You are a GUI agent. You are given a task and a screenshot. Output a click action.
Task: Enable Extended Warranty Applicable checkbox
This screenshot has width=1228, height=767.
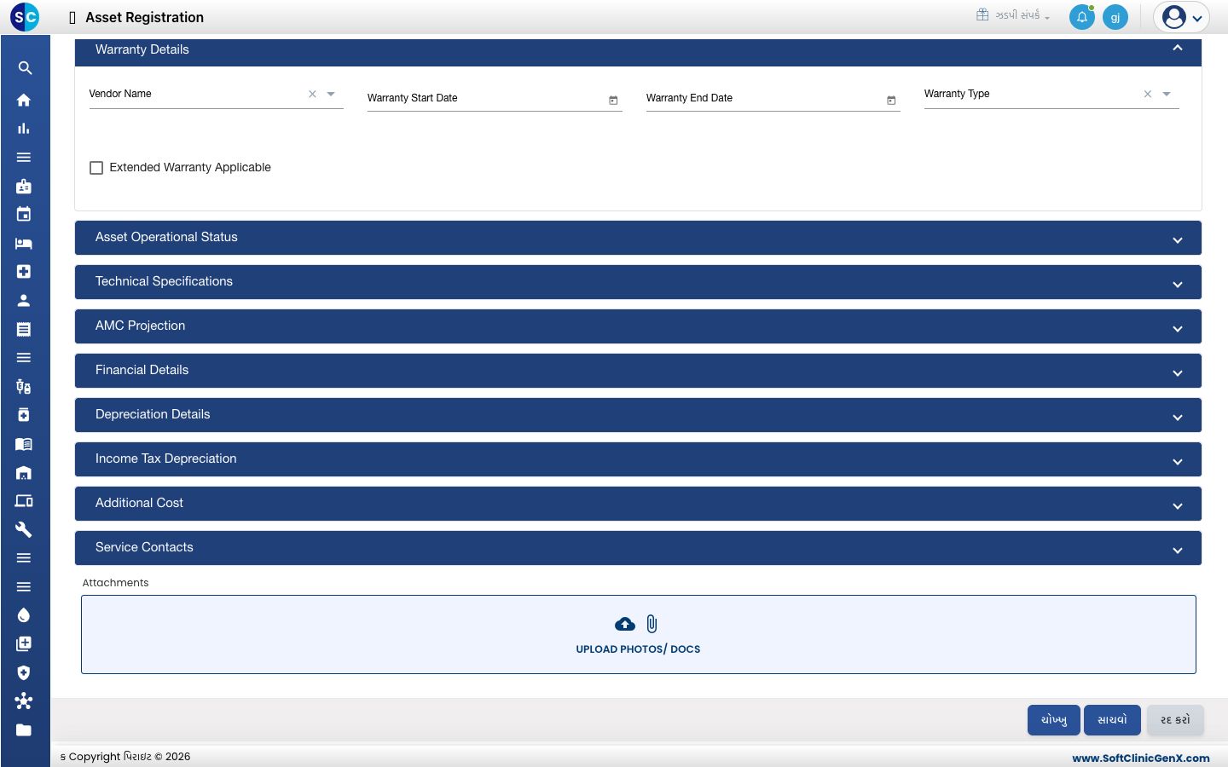(x=96, y=168)
